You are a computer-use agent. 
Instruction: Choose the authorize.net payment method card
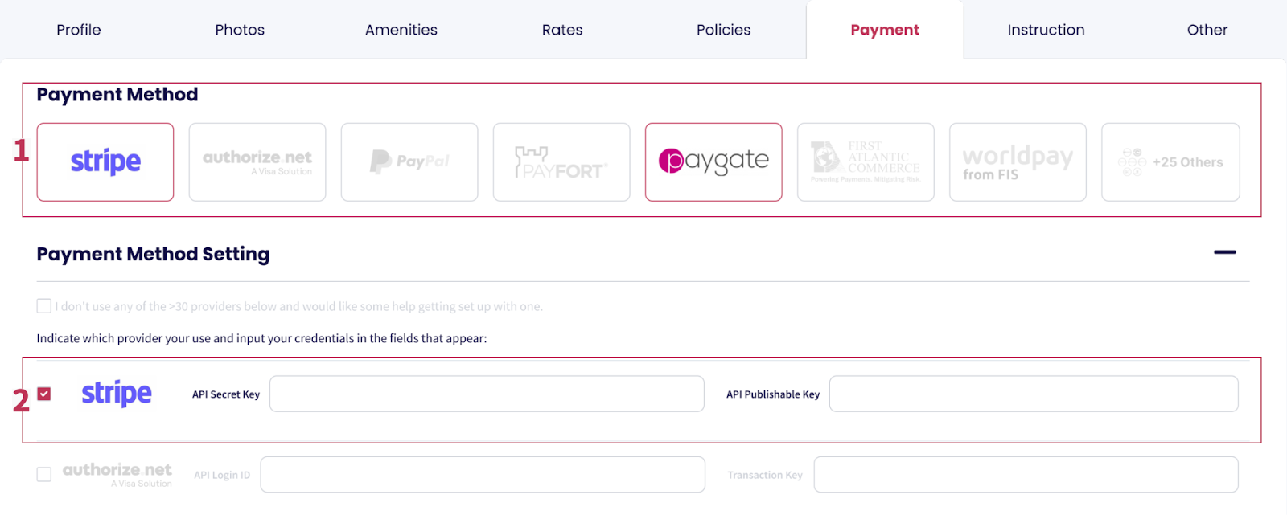[257, 161]
